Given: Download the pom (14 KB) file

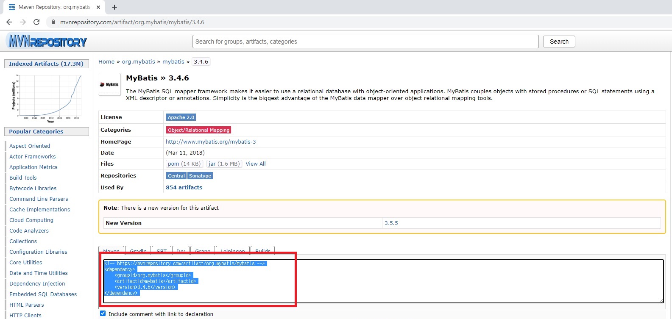Looking at the screenshot, I should 184,164.
